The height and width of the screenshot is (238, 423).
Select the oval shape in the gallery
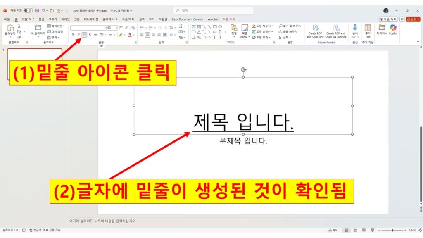pos(220,27)
